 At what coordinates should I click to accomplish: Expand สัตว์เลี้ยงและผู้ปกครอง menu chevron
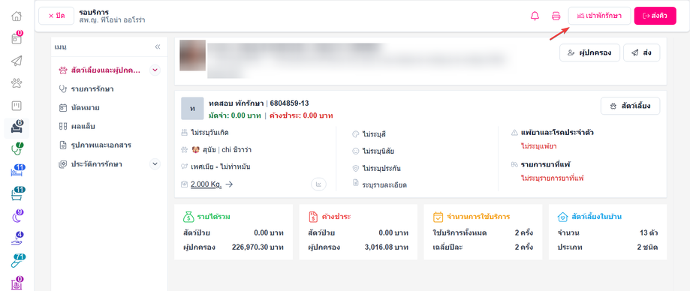pos(155,70)
